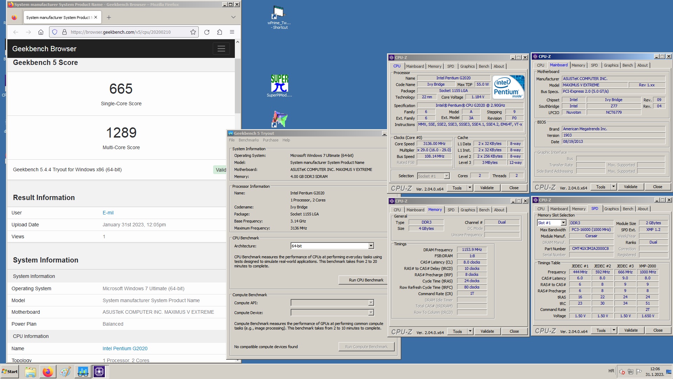The image size is (673, 379).
Task: Open the list all tabs chevron
Action: 233,17
